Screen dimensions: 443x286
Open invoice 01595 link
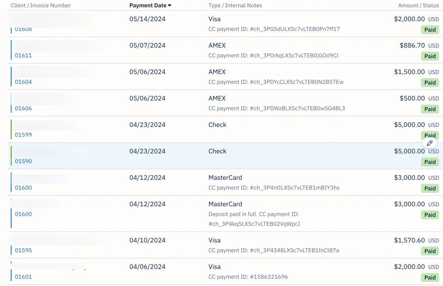(x=23, y=250)
